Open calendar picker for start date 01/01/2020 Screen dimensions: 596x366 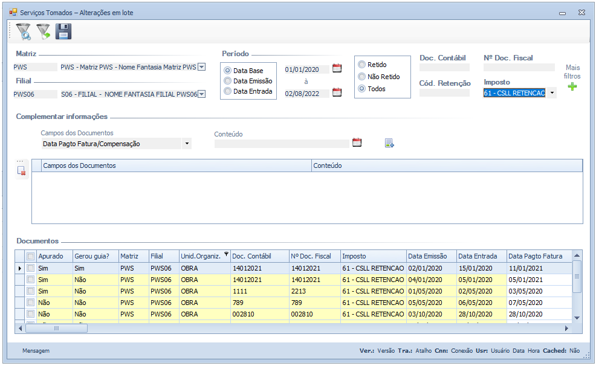click(337, 68)
